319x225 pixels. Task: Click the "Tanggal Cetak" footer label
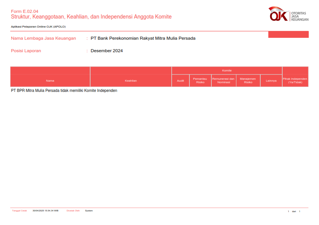[x=20, y=211]
